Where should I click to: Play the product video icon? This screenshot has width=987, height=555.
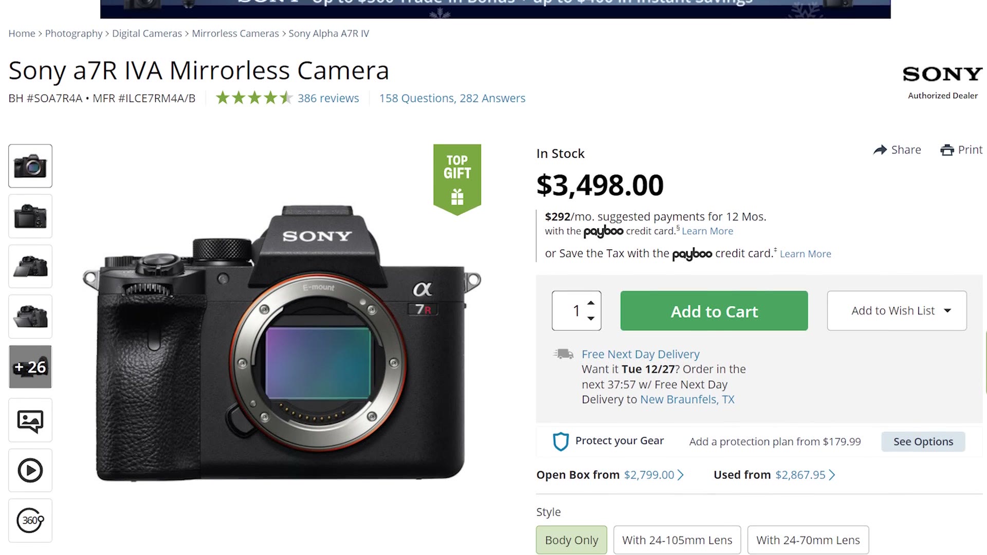click(30, 470)
